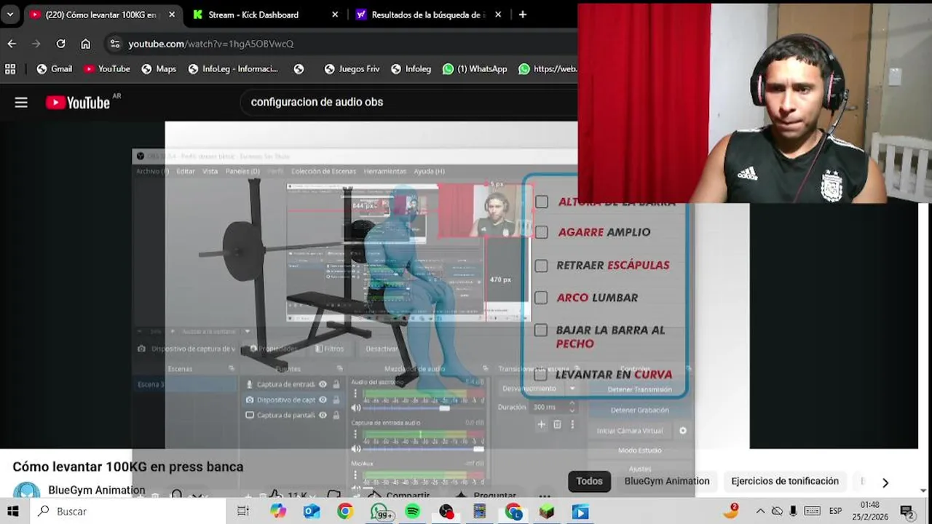This screenshot has height=524, width=932.
Task: Open the Windows Start menu
Action: (13, 512)
